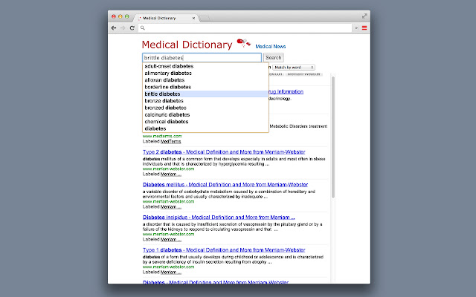Click merriam-webster.com URL under Type 1 diabetes

pos(169,267)
